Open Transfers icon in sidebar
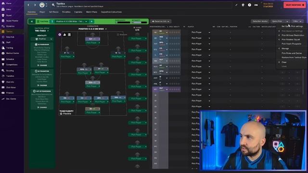 [x=3, y=76]
